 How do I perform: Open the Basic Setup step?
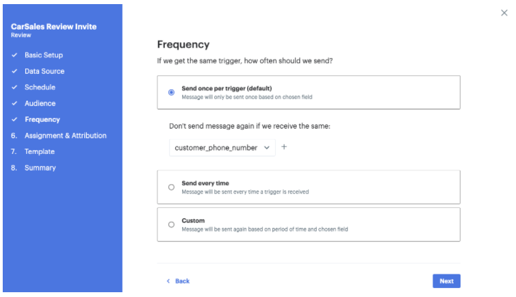coord(44,55)
